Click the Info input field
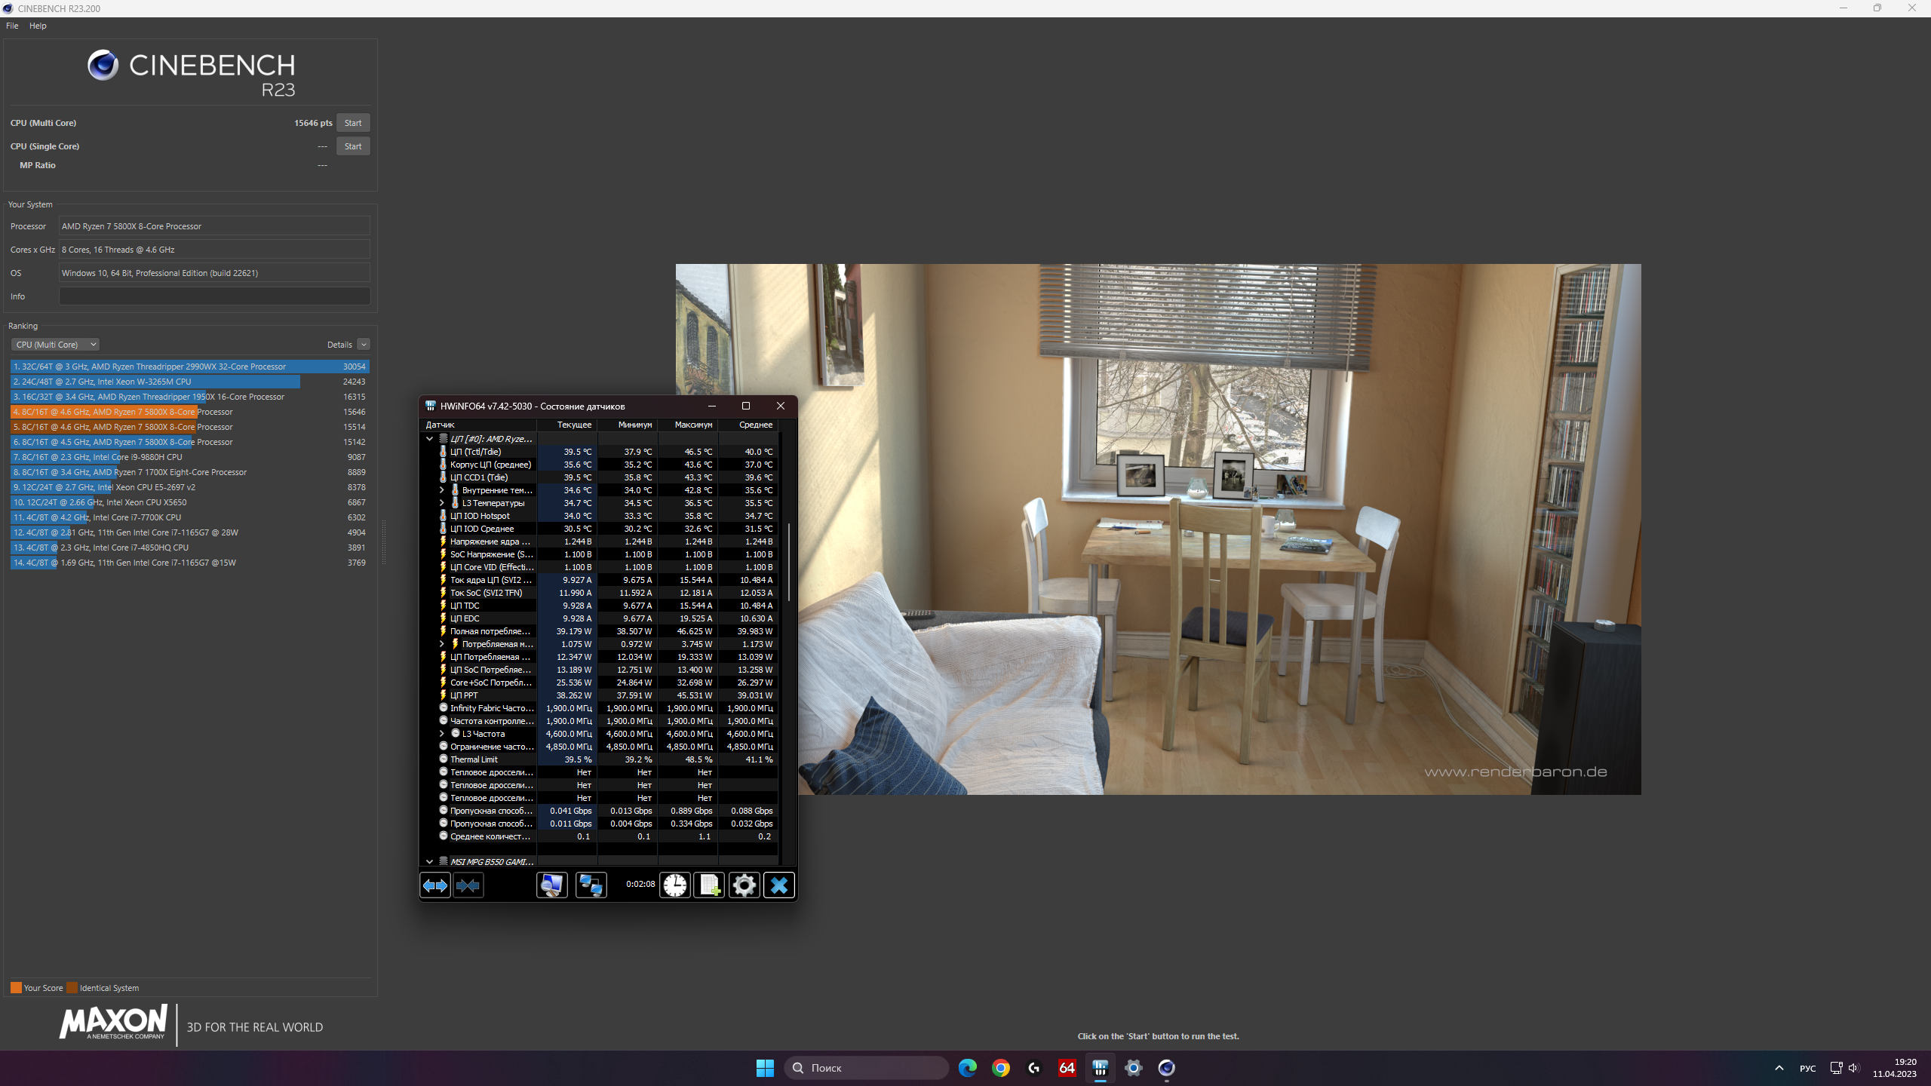Screen dimensions: 1931x1086 coord(214,296)
